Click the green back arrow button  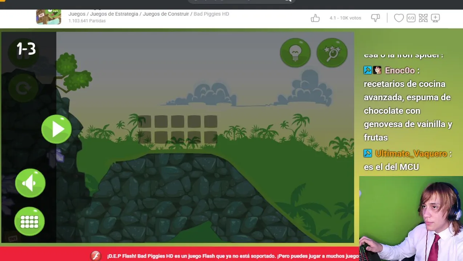(30, 183)
